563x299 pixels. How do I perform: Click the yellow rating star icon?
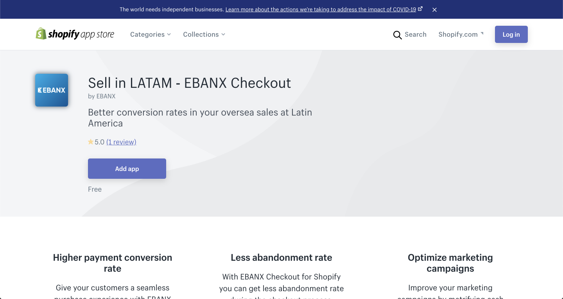point(91,142)
